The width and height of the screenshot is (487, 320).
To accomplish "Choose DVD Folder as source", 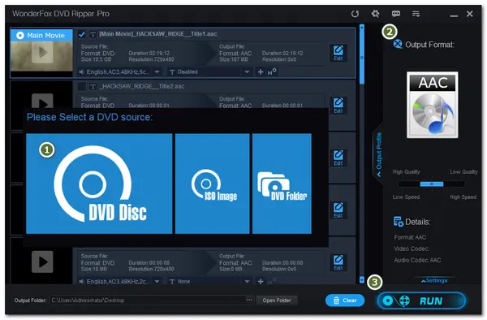I will click(282, 184).
